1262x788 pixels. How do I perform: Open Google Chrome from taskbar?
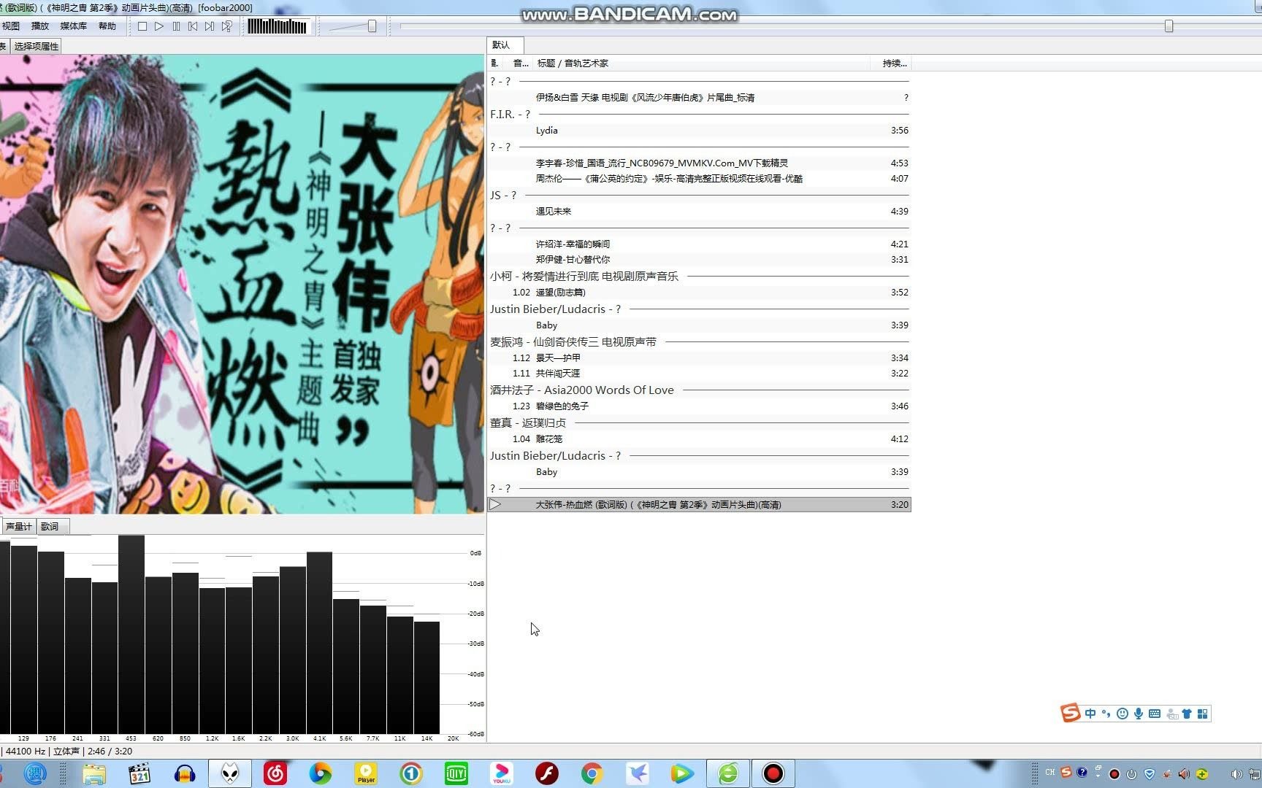[592, 773]
